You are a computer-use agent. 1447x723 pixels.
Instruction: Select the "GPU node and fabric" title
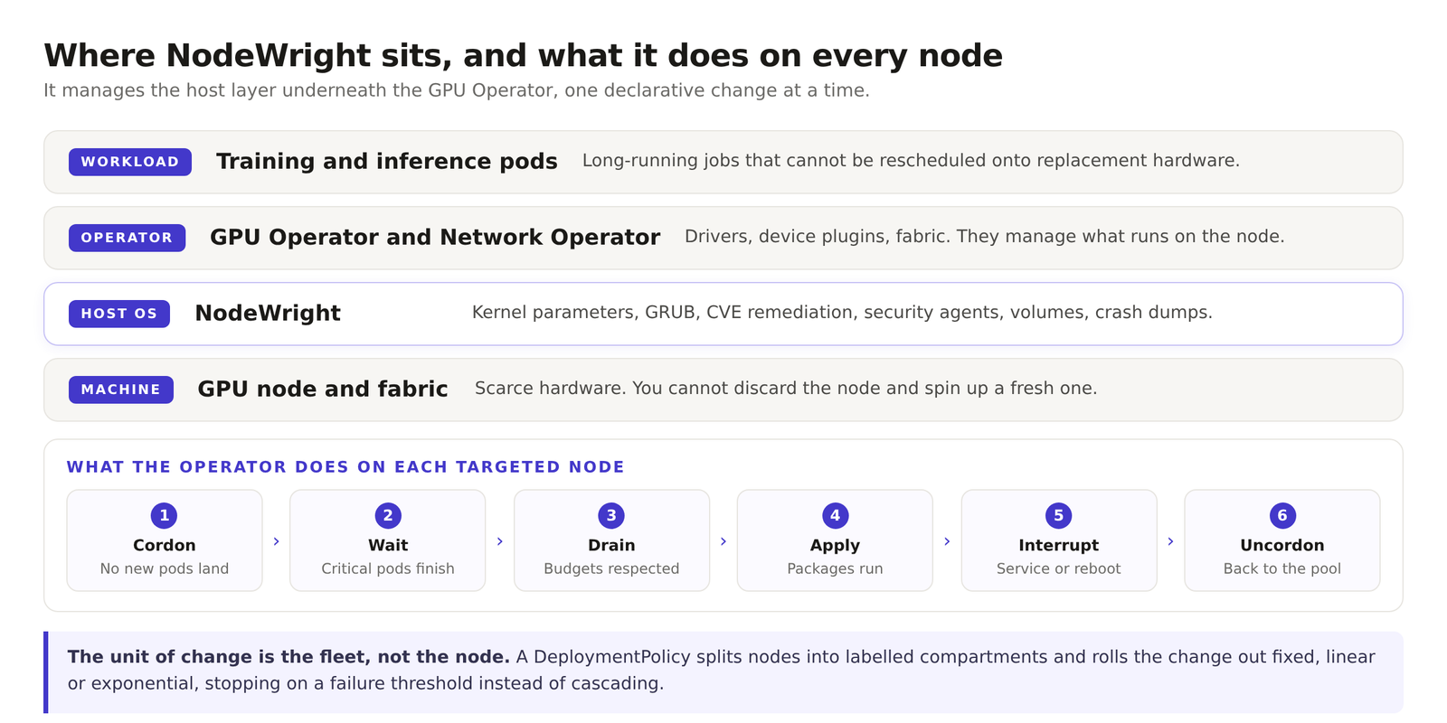pyautogui.click(x=323, y=389)
